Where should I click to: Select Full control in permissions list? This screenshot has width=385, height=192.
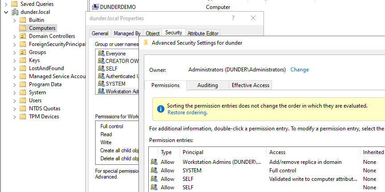(112, 126)
